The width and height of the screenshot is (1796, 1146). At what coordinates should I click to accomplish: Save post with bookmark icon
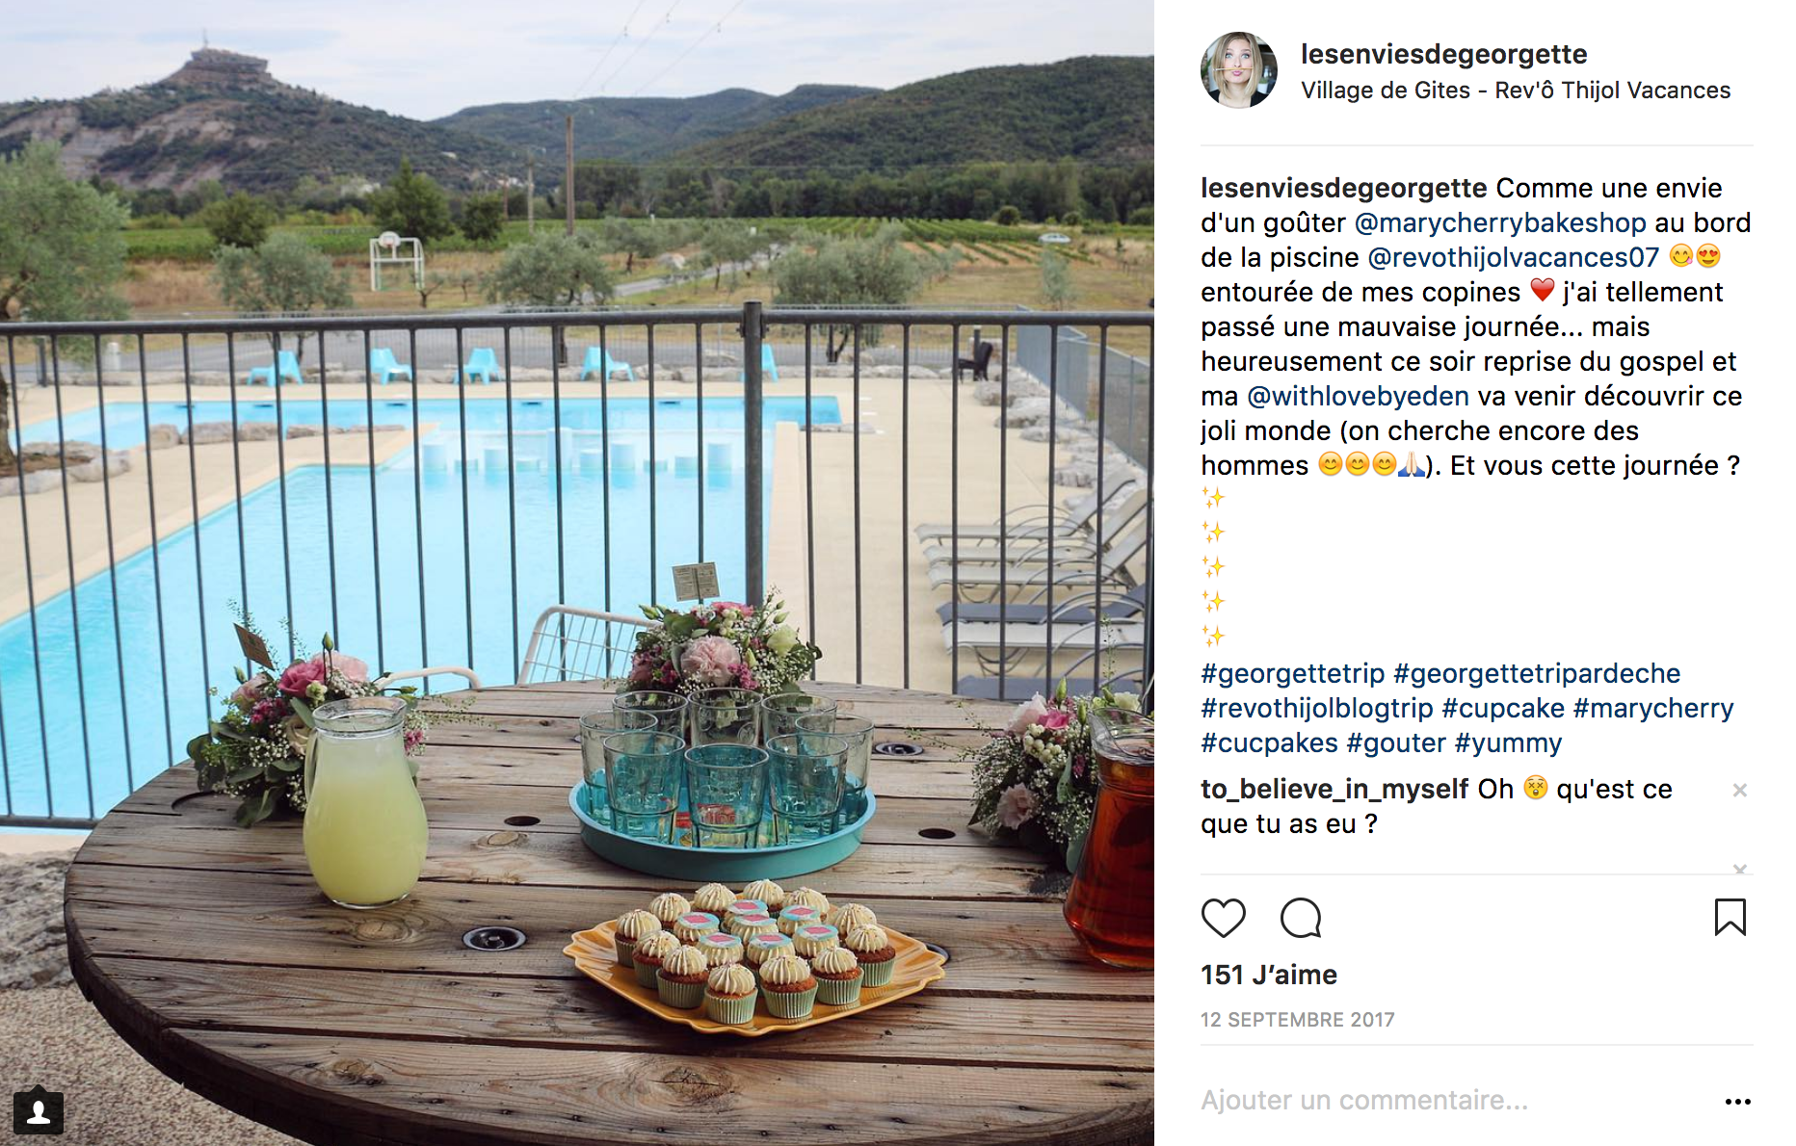pyautogui.click(x=1730, y=918)
